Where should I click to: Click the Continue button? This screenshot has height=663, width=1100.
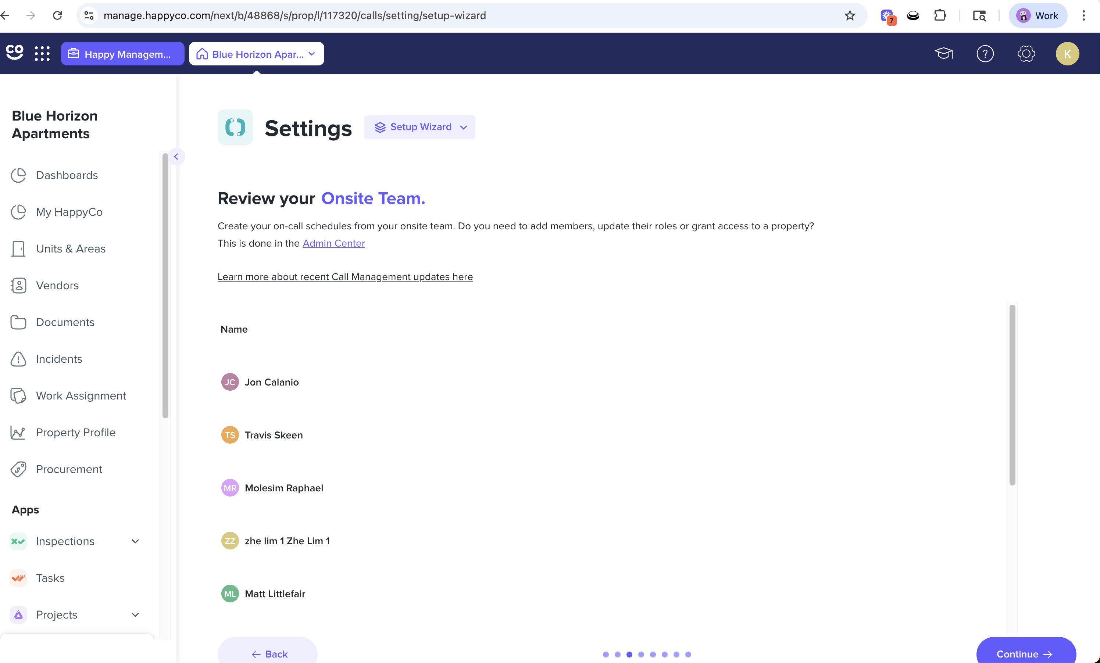[x=1026, y=651]
